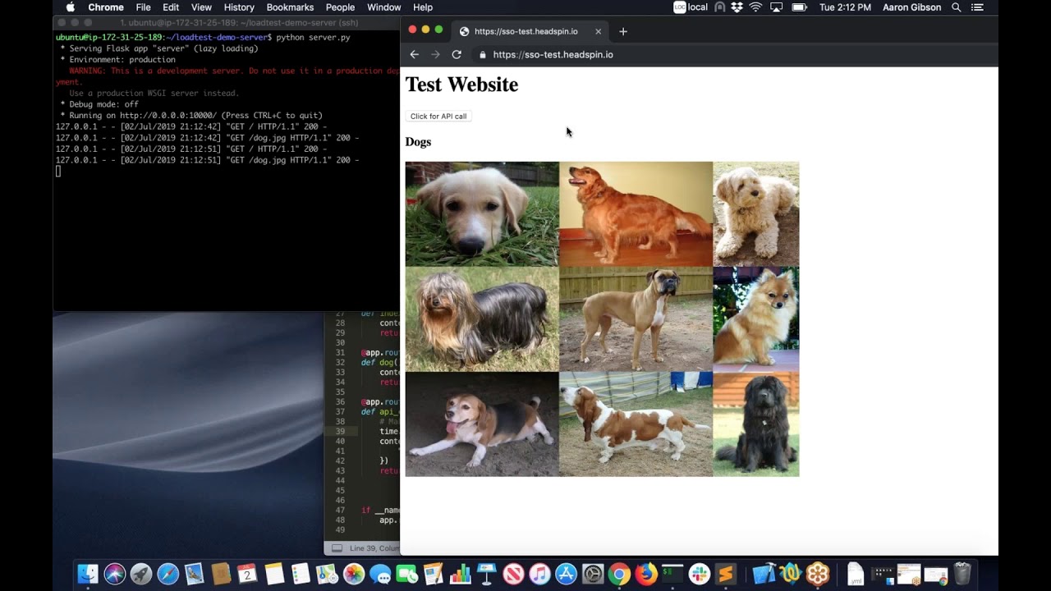Open App Store from the dock
Viewport: 1051px width, 591px height.
567,574
